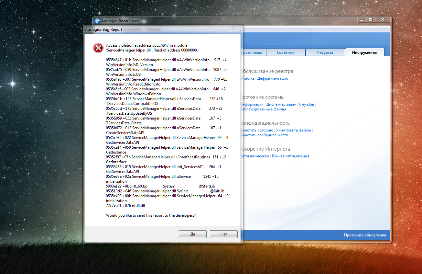This screenshot has height=274, width=422.
Task: Click the red error icon in the bug report
Action: coord(98,48)
